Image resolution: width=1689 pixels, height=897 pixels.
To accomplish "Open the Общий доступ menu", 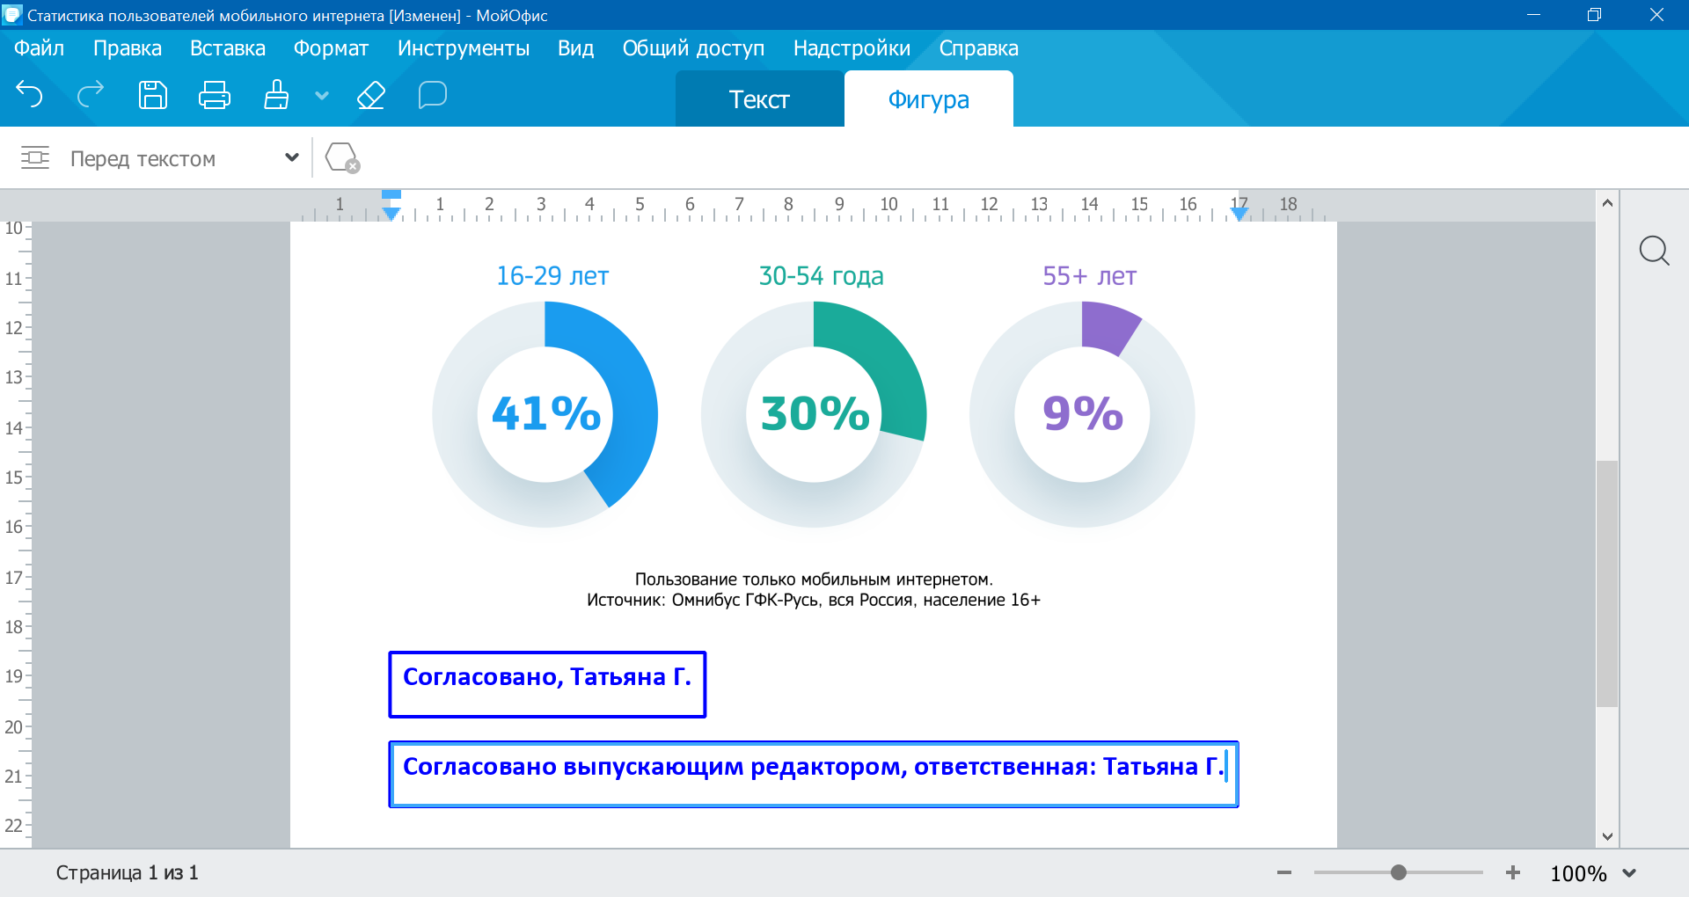I will click(693, 48).
